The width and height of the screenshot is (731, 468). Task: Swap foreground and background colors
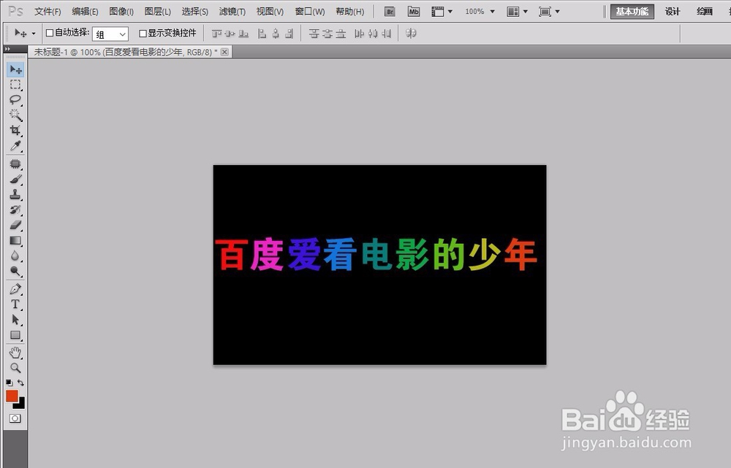tap(21, 383)
